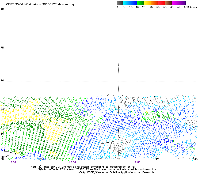Click the gray 0-5 knots color swatch
198x174 pixels.
(120, 3)
